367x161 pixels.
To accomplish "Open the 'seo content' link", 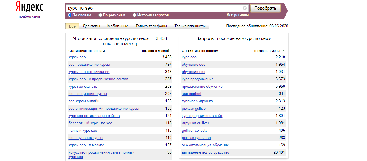I will tap(192, 94).
